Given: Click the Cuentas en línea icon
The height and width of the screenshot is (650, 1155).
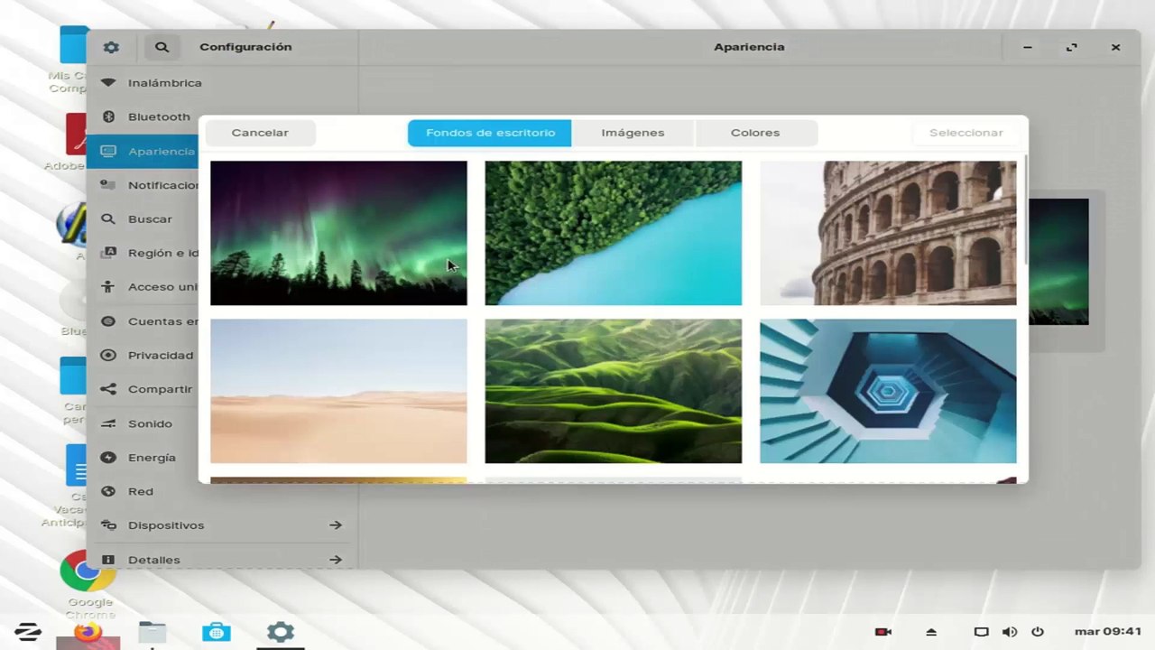Looking at the screenshot, I should point(108,320).
